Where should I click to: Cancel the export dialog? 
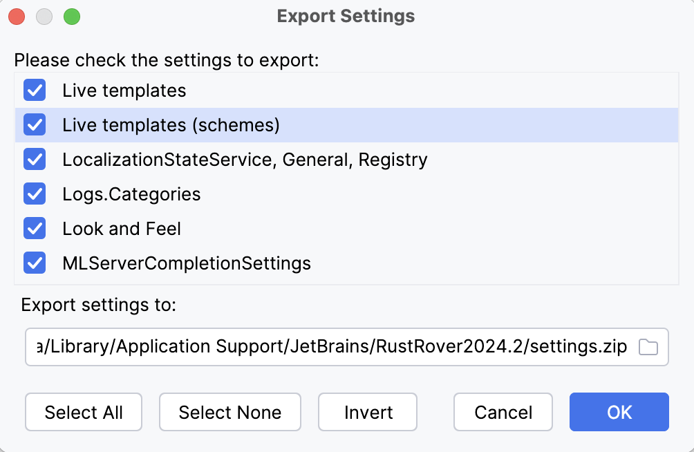pyautogui.click(x=503, y=412)
